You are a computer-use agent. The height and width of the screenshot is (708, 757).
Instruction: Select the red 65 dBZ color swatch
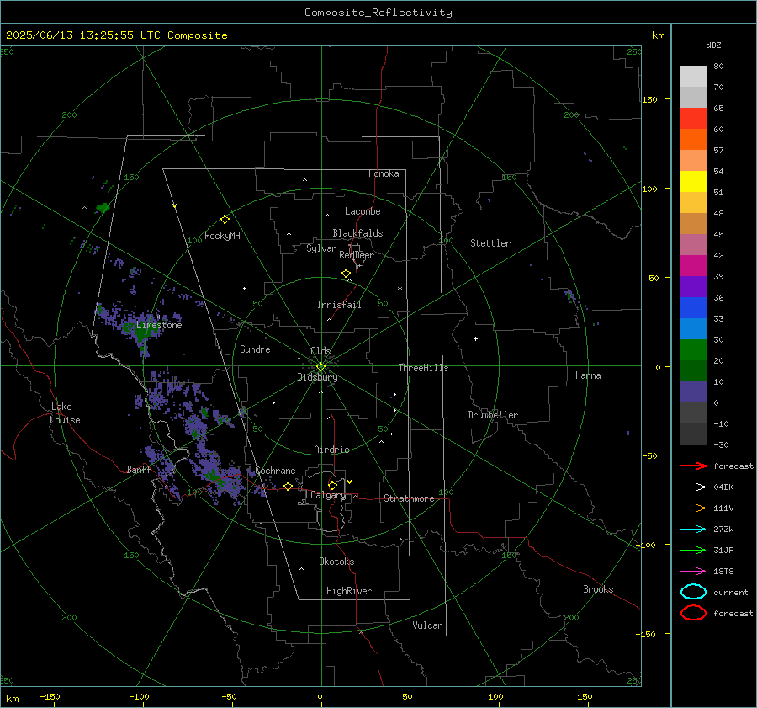(x=693, y=119)
